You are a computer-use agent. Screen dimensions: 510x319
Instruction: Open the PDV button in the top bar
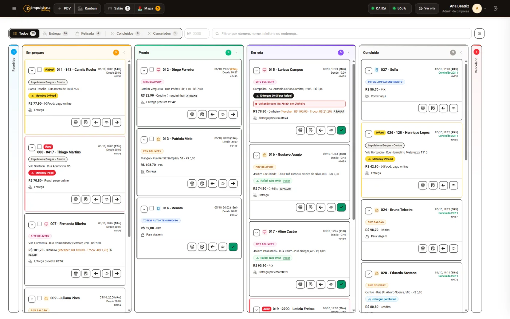coord(64,8)
